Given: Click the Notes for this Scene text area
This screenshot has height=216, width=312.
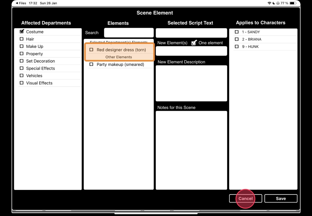Looking at the screenshot, I should click(x=191, y=150).
